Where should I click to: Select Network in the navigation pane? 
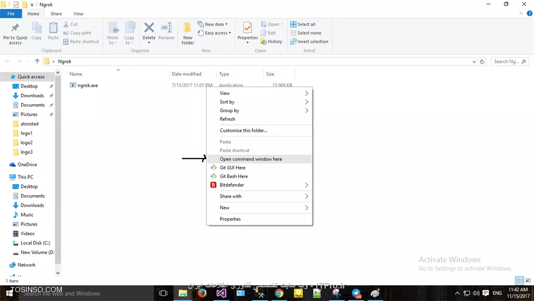click(x=26, y=265)
